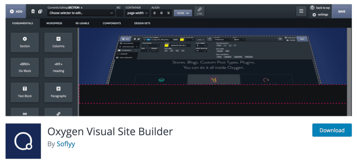Open the page-width container dropdown
357x167 pixels.
137,13
